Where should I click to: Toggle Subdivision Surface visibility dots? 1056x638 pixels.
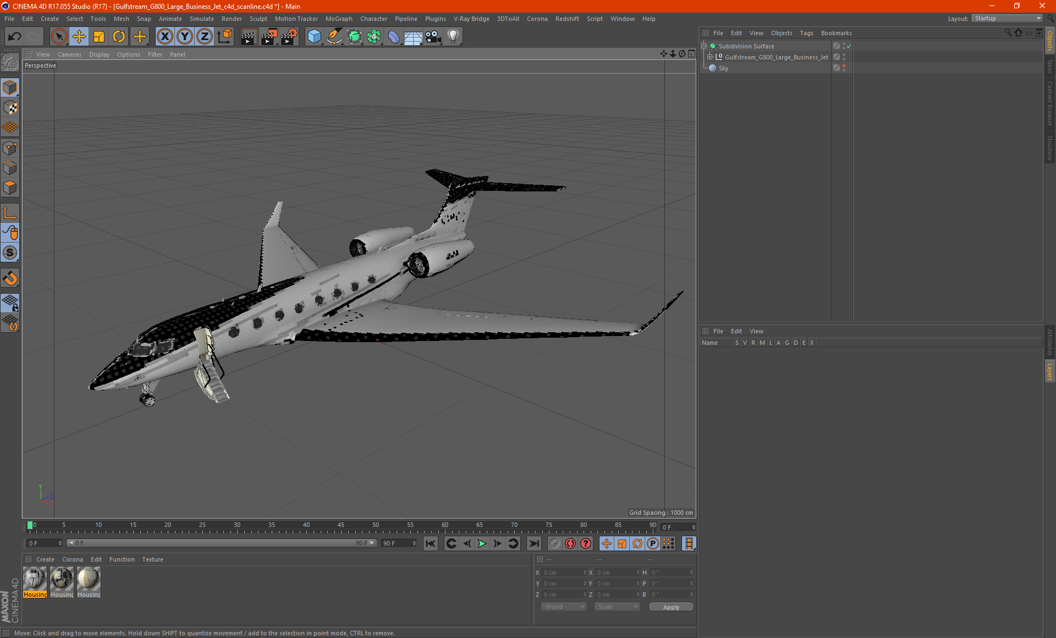(x=844, y=46)
